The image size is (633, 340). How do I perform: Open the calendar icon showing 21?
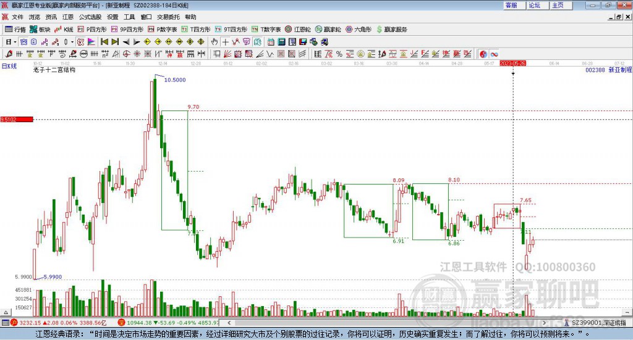click(271, 42)
